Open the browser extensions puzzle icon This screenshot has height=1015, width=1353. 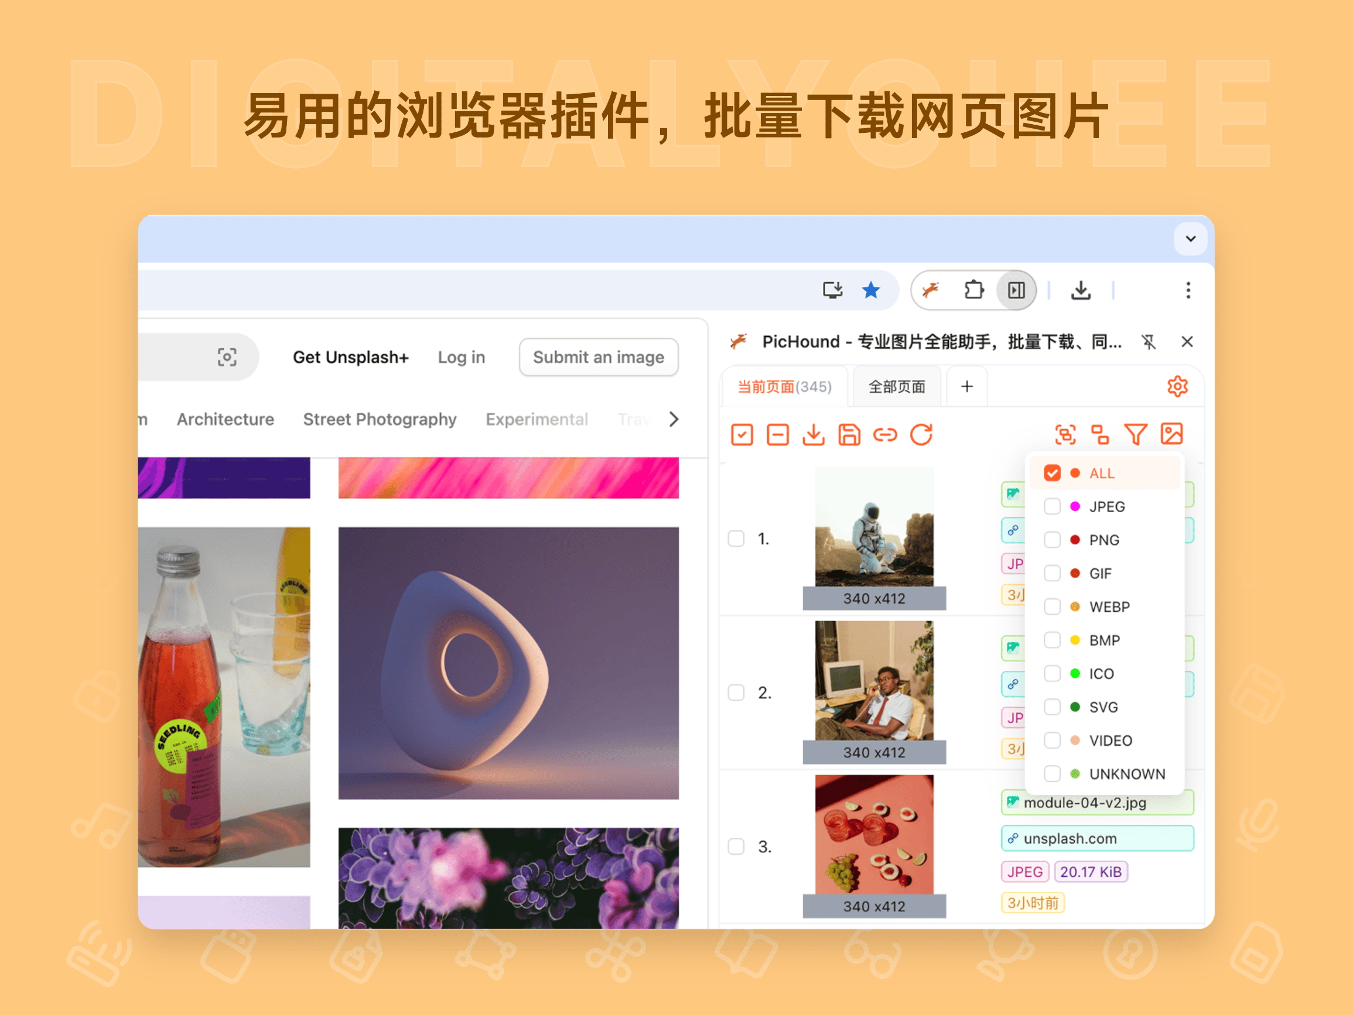pyautogui.click(x=973, y=290)
